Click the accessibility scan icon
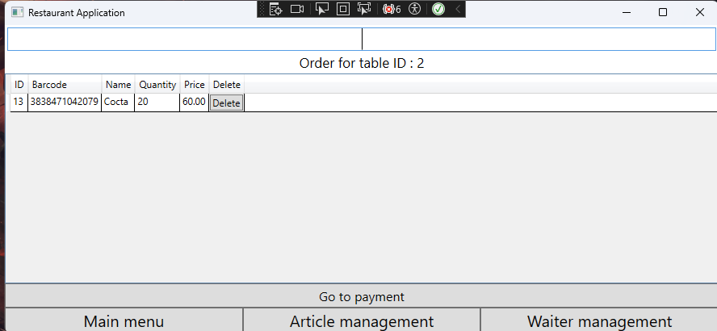717x331 pixels. [x=414, y=9]
